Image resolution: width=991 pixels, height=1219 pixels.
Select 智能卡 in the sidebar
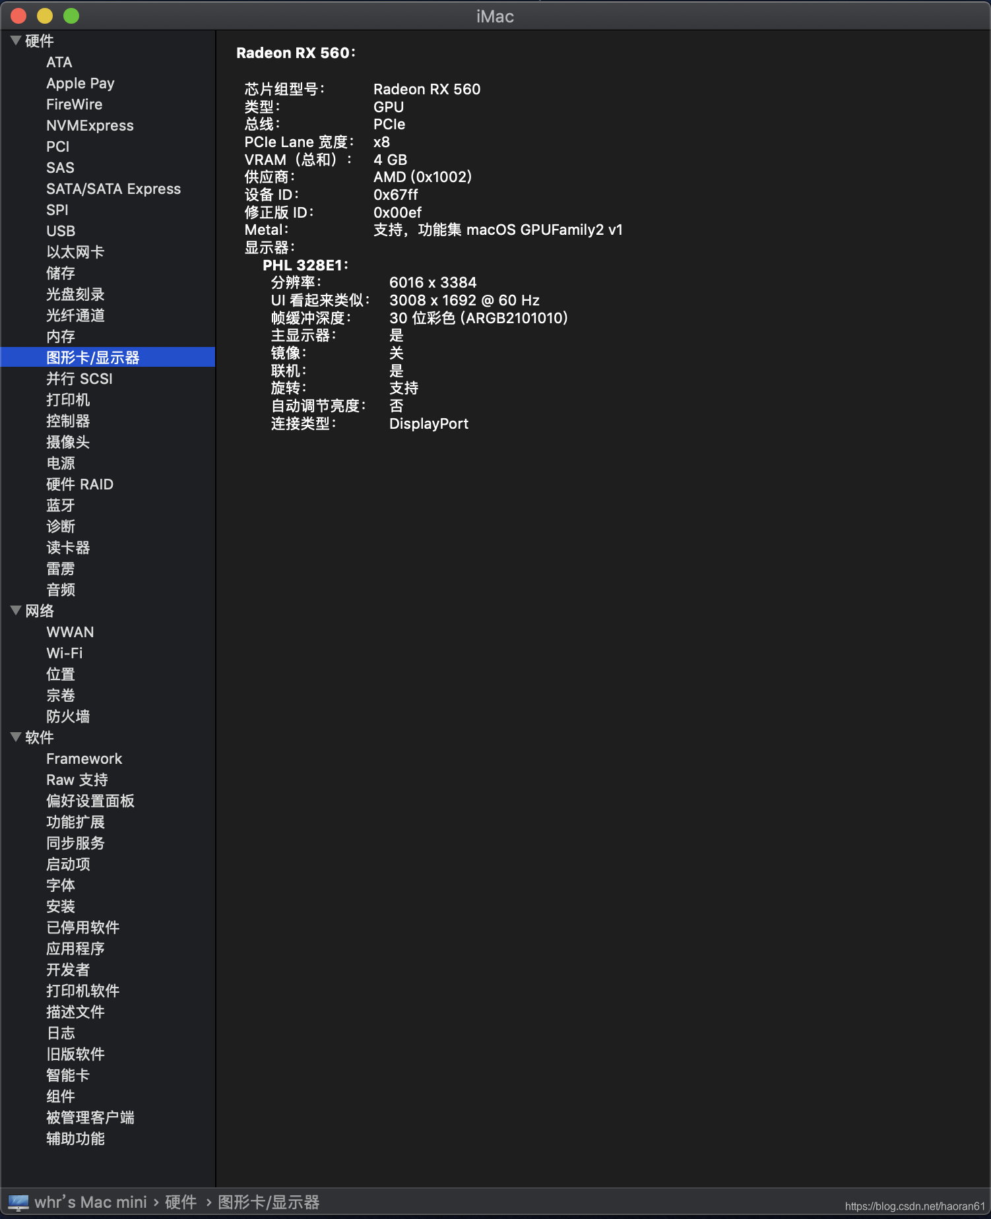[x=68, y=1075]
